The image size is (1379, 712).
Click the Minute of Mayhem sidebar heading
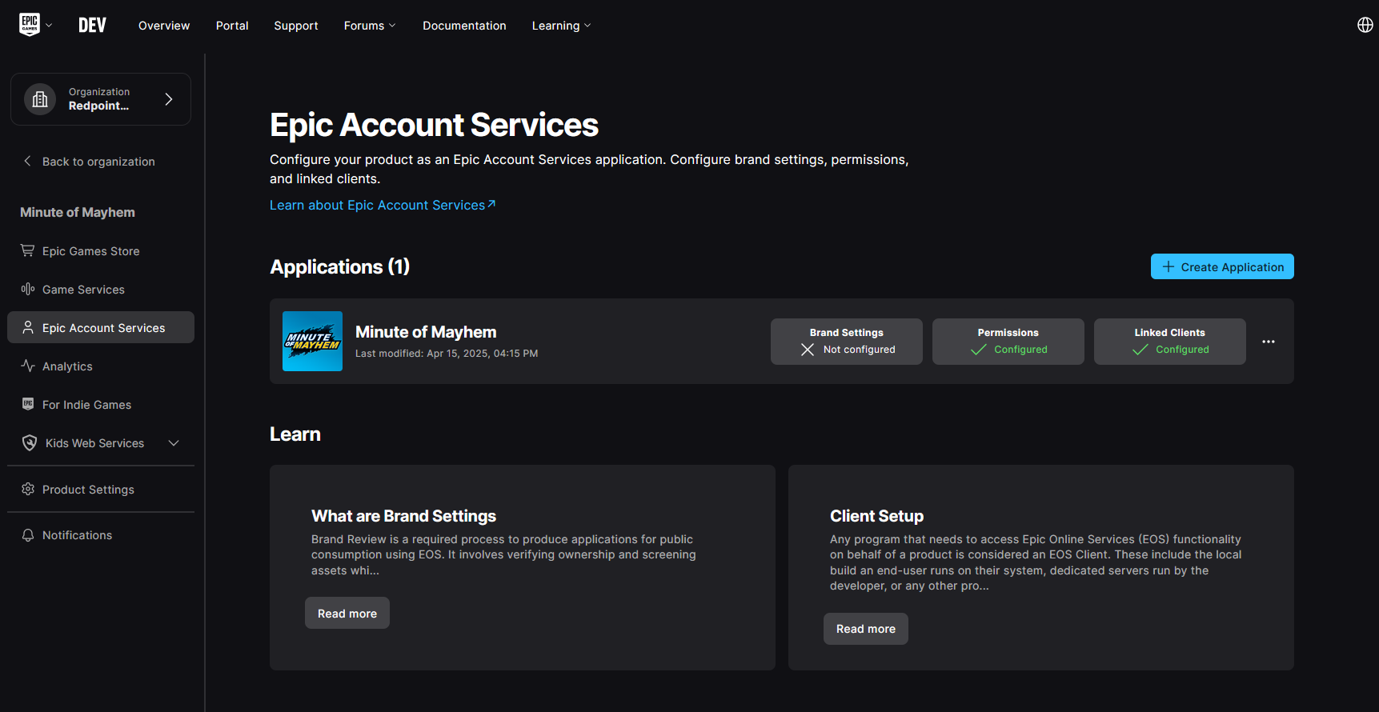[x=78, y=212]
